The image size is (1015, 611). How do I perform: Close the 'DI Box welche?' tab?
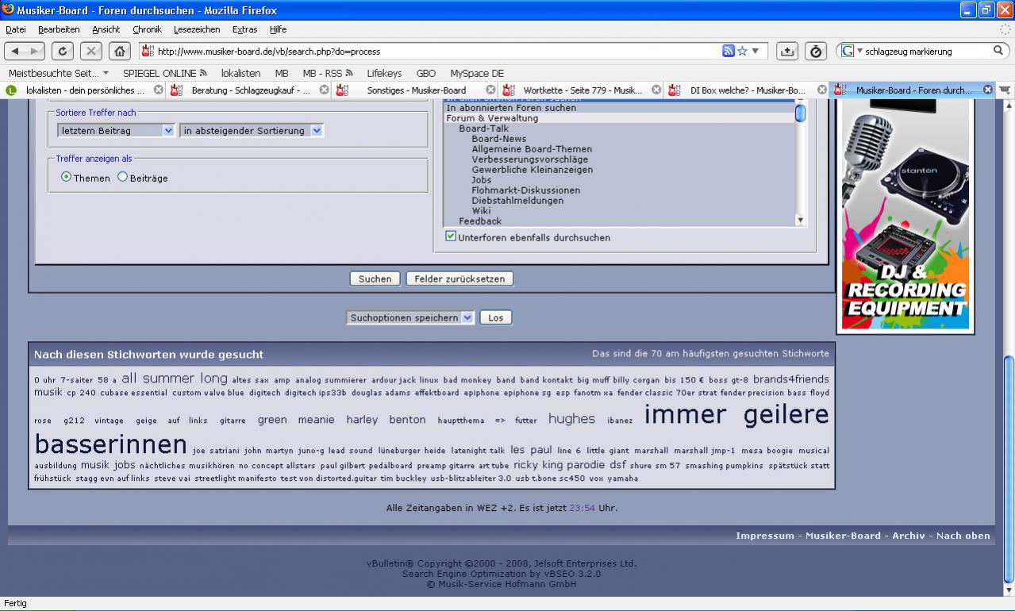coord(822,90)
